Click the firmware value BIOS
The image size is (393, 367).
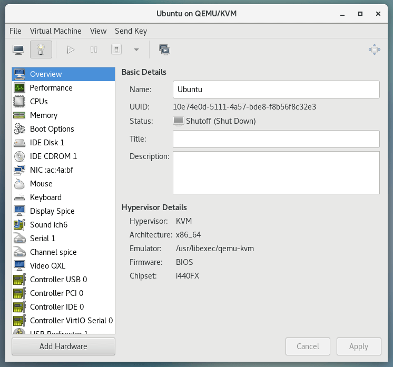click(184, 262)
